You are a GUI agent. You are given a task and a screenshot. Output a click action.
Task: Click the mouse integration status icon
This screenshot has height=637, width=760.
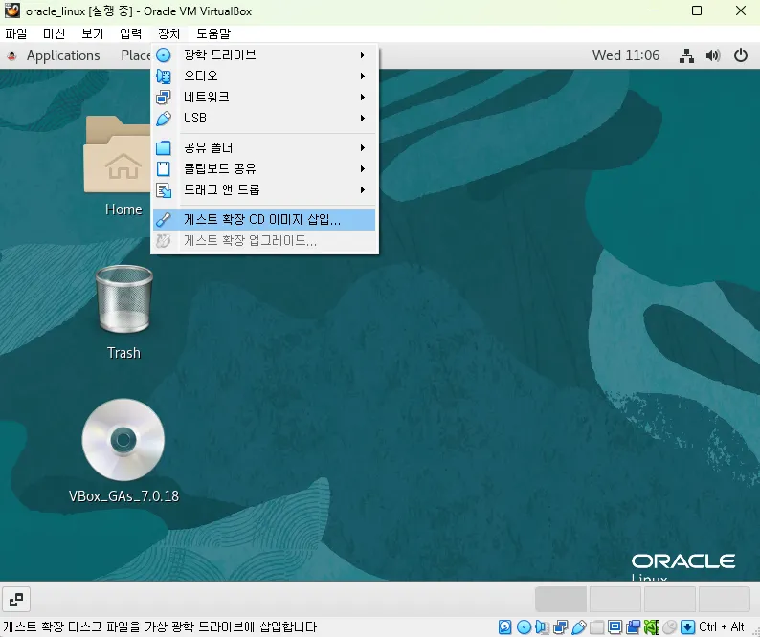tap(669, 627)
